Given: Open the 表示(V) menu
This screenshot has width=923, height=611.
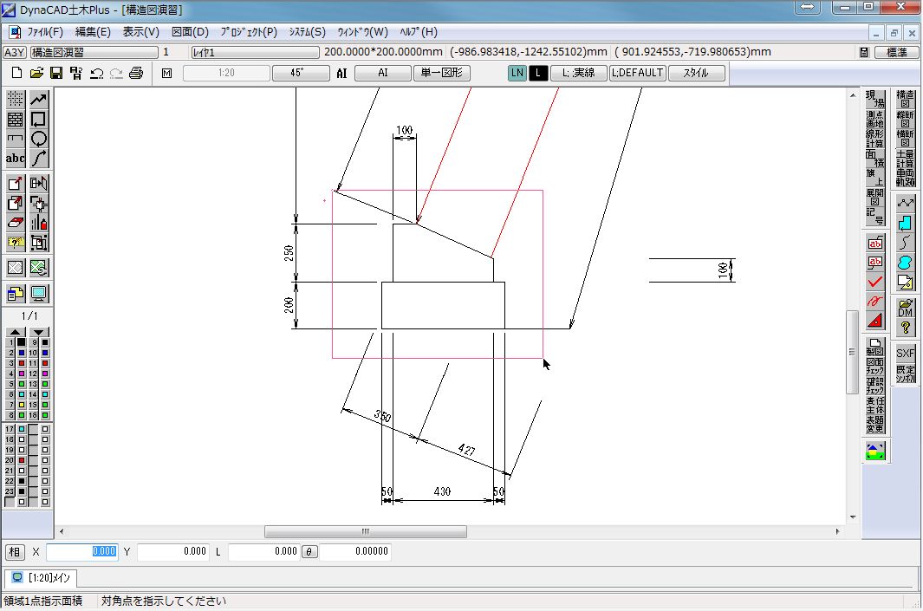Looking at the screenshot, I should click(141, 32).
